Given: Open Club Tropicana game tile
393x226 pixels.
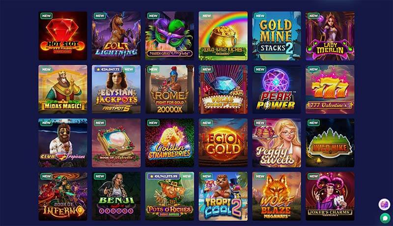Looking at the screenshot, I should [x=63, y=143].
